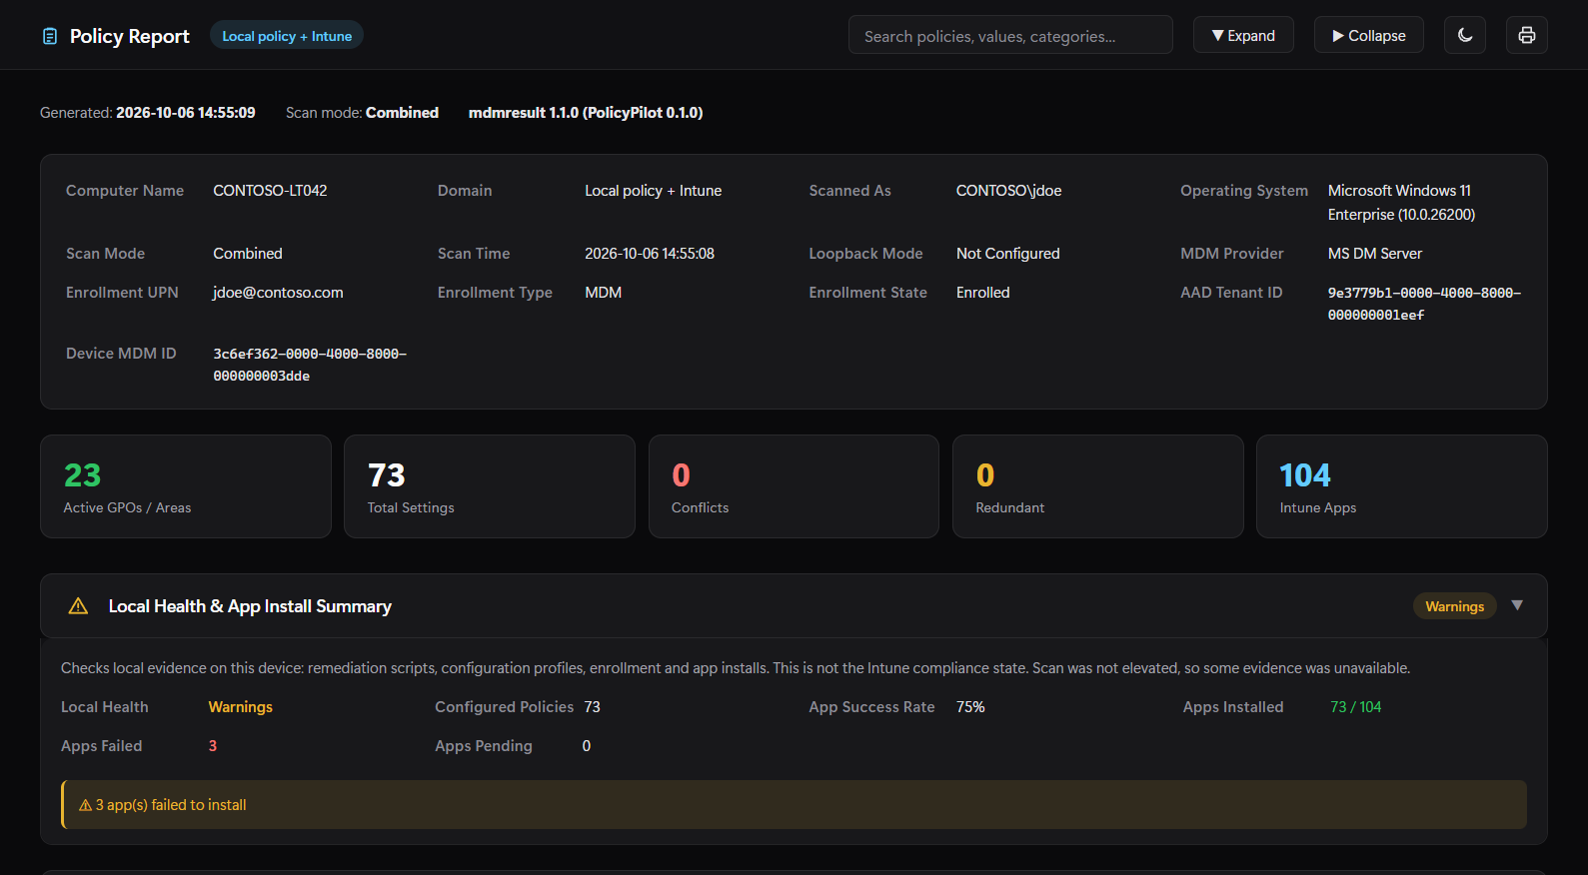Viewport: 1588px width, 875px height.
Task: Click the Enrollment State value Enrolled
Action: click(982, 293)
